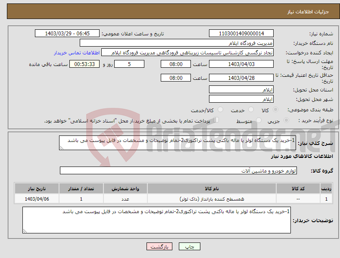Click the remaining days field showing 5

(x=129, y=64)
